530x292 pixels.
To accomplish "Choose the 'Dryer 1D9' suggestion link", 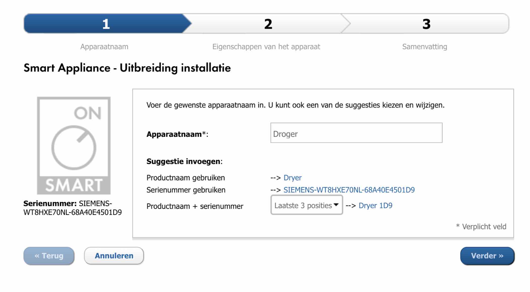I will coord(376,206).
